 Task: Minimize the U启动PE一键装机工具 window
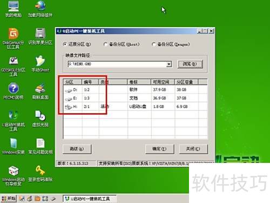click(199, 31)
